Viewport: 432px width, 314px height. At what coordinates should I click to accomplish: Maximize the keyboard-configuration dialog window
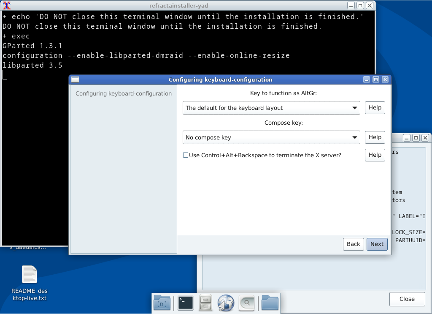(x=375, y=79)
